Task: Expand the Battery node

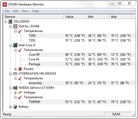Action: pos(10,107)
